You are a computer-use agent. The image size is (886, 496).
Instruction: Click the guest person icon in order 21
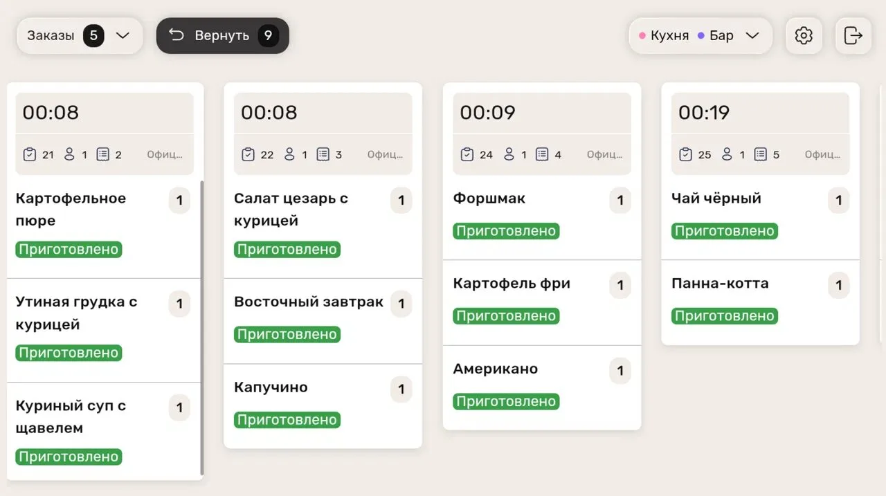[69, 154]
